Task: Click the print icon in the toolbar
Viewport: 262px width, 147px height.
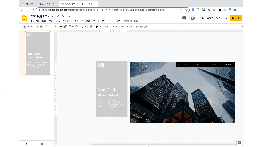Action: (41, 27)
